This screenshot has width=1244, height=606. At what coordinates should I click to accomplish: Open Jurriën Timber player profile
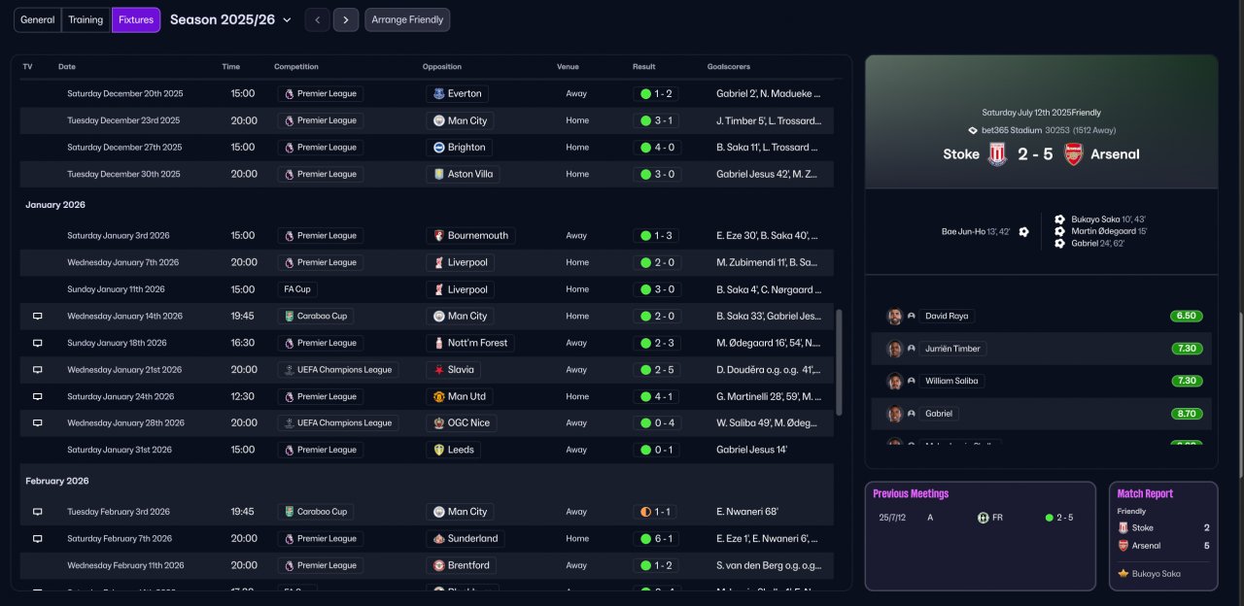click(x=953, y=349)
